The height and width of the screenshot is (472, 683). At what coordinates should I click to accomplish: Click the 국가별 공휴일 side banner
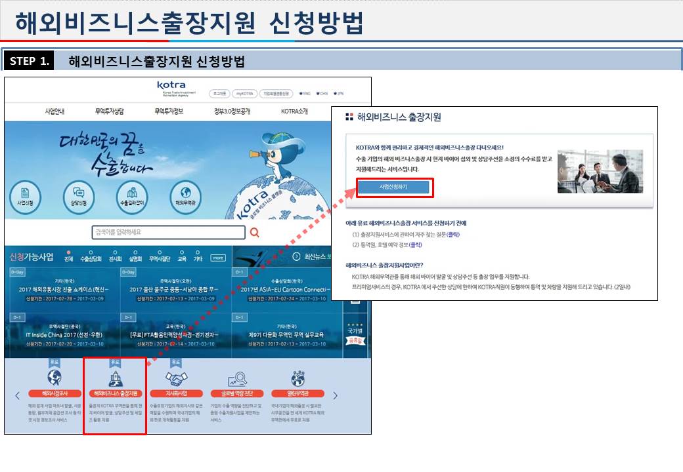355,334
